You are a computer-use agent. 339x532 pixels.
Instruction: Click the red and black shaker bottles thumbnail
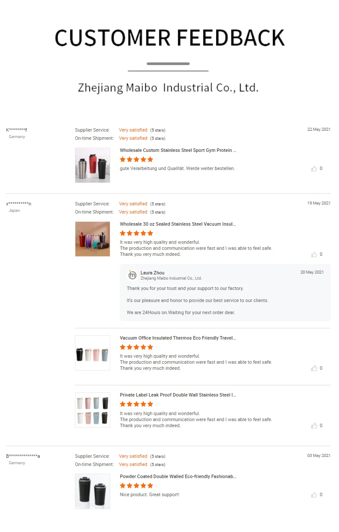93,165
